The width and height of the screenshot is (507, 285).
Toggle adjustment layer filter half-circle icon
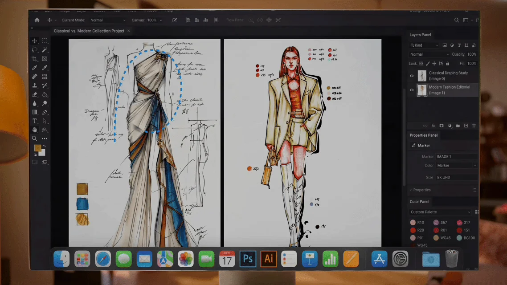(452, 45)
